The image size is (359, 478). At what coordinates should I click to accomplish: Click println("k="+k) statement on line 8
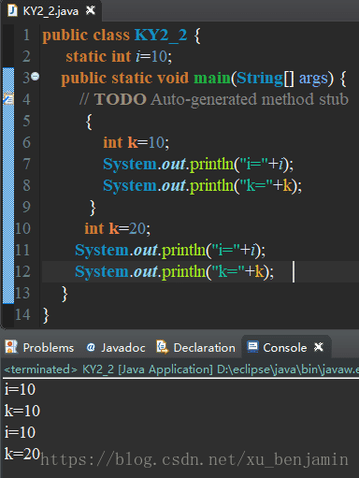tap(202, 185)
